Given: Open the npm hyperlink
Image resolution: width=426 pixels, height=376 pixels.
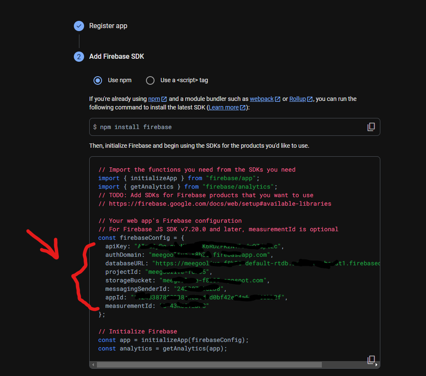Looking at the screenshot, I should click(155, 98).
